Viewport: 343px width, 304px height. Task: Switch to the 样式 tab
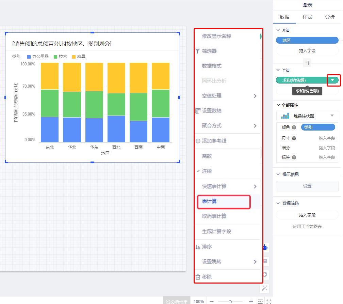click(x=307, y=17)
